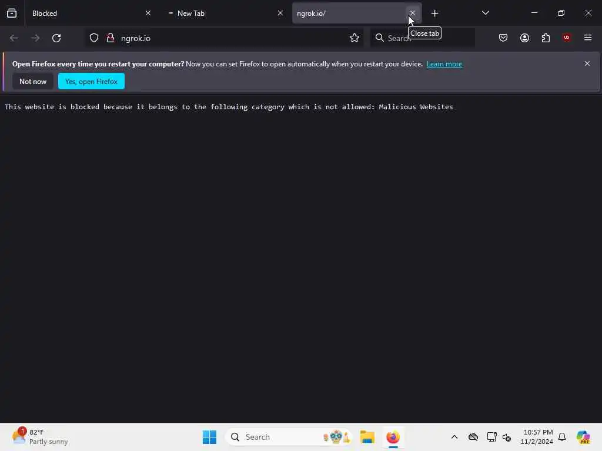Choose Not now in the notification
This screenshot has height=451, width=602.
pos(33,81)
